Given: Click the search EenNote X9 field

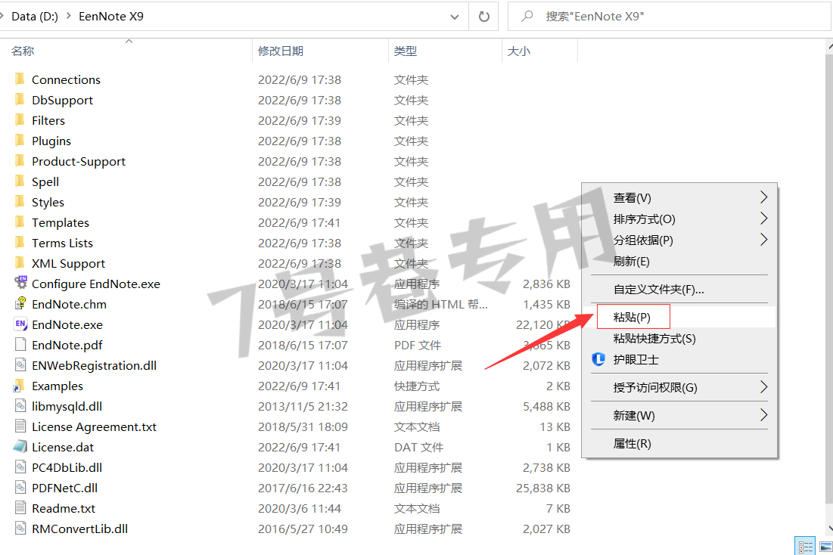Looking at the screenshot, I should [670, 17].
